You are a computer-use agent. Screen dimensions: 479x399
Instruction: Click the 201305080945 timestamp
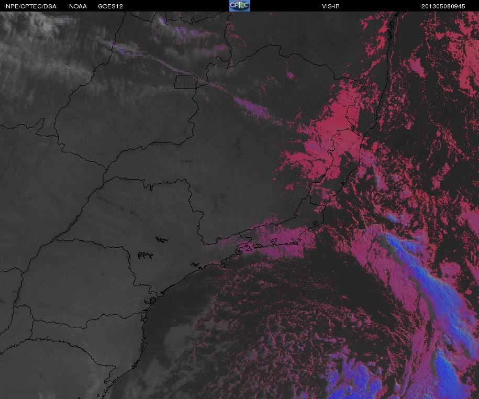pos(443,6)
